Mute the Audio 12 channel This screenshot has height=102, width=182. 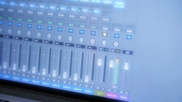pyautogui.click(x=54, y=80)
